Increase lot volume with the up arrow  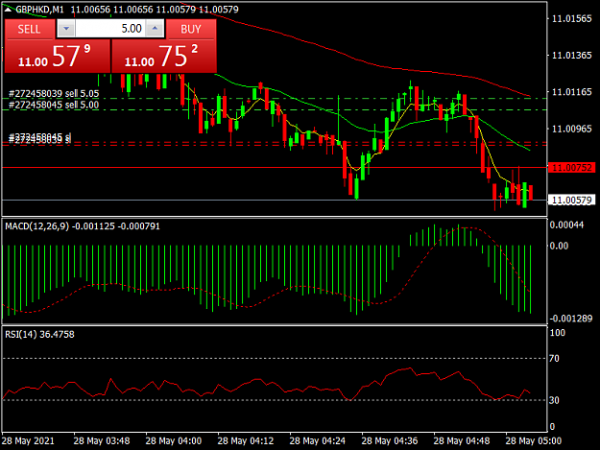155,29
